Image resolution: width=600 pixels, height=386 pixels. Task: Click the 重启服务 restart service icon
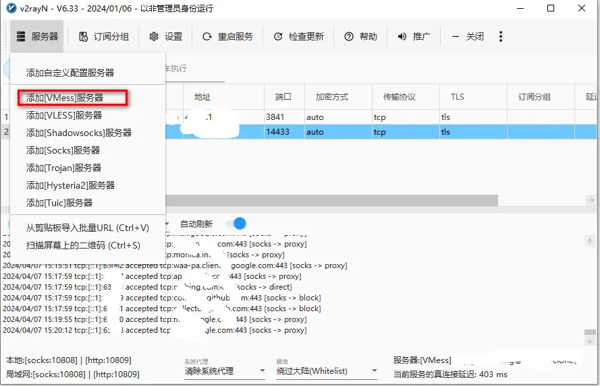(x=207, y=36)
